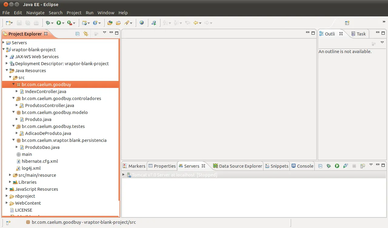Click Collapse All in Project Explorer
The height and width of the screenshot is (228, 388).
pos(78,34)
